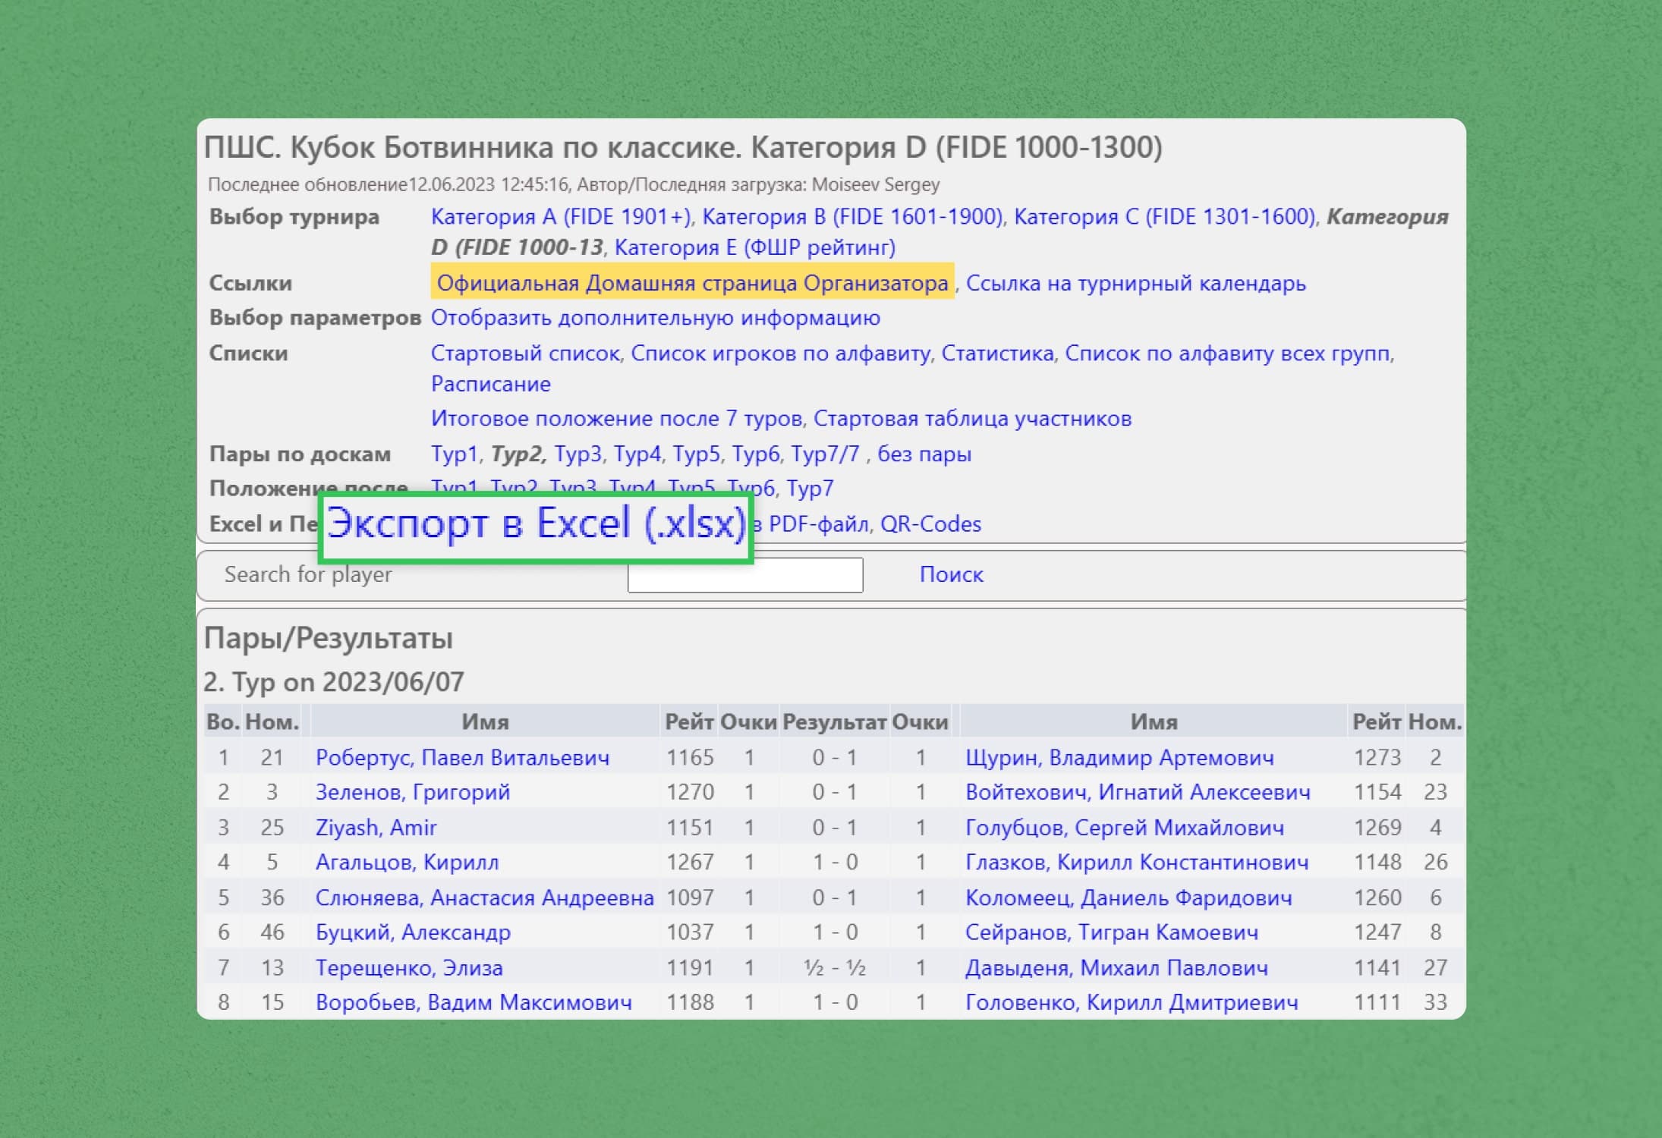
Task: Open player Сейранов, Тигран Камоевич
Action: click(x=1112, y=932)
